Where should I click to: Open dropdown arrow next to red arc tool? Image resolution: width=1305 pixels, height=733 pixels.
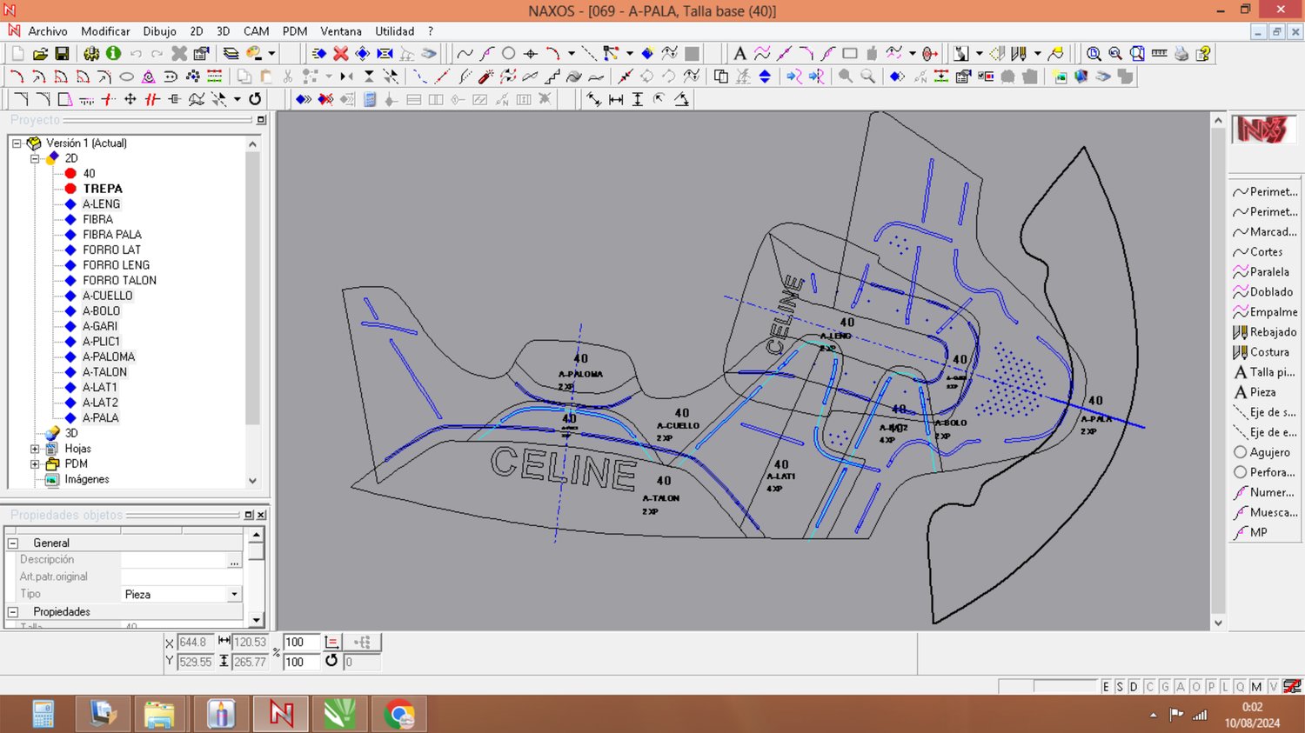click(x=571, y=54)
